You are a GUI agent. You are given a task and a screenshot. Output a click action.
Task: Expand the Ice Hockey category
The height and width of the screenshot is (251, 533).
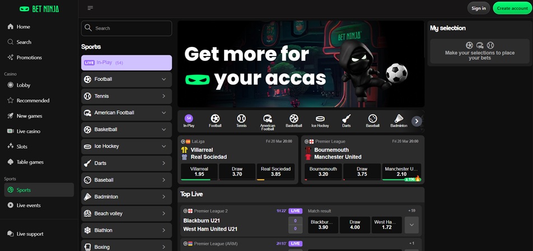(x=164, y=146)
